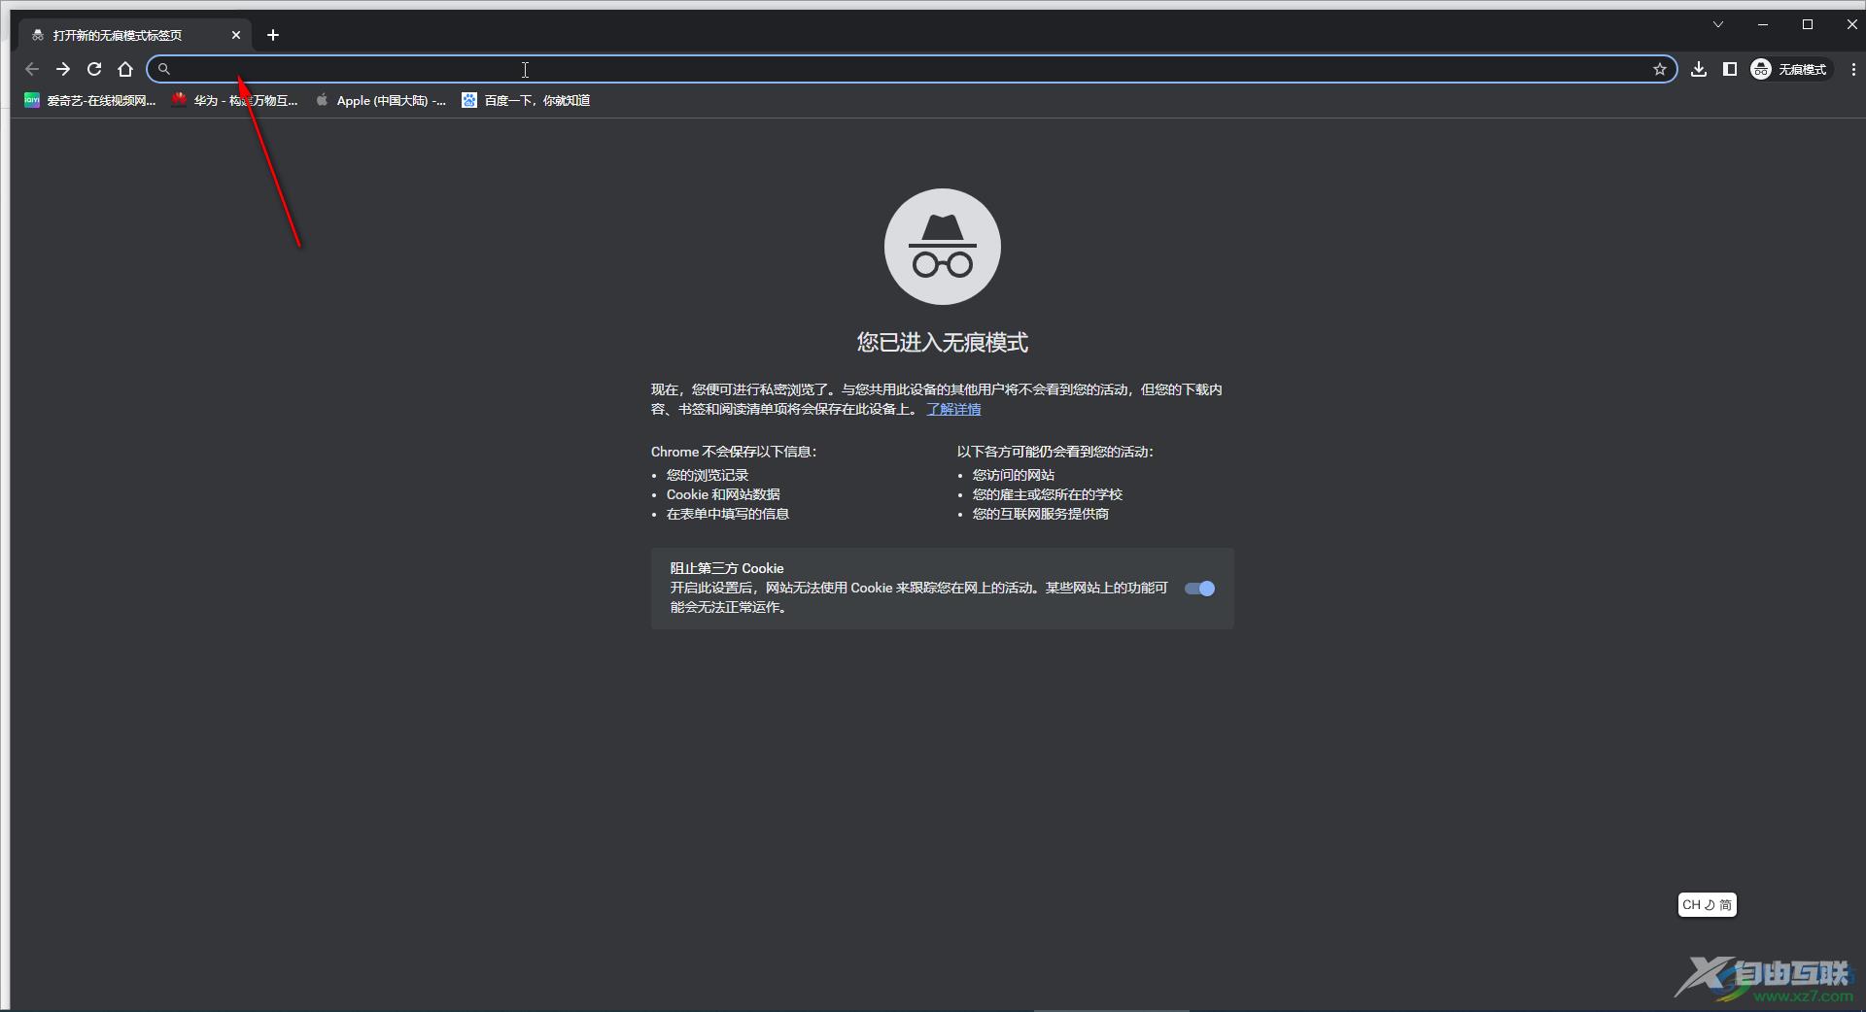This screenshot has height=1012, width=1866.
Task: Close the 打开新的无痕模式标签页 tab
Action: 236,35
